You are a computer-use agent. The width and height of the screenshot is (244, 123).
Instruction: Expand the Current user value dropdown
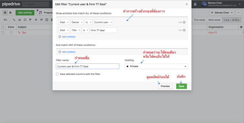(103, 22)
